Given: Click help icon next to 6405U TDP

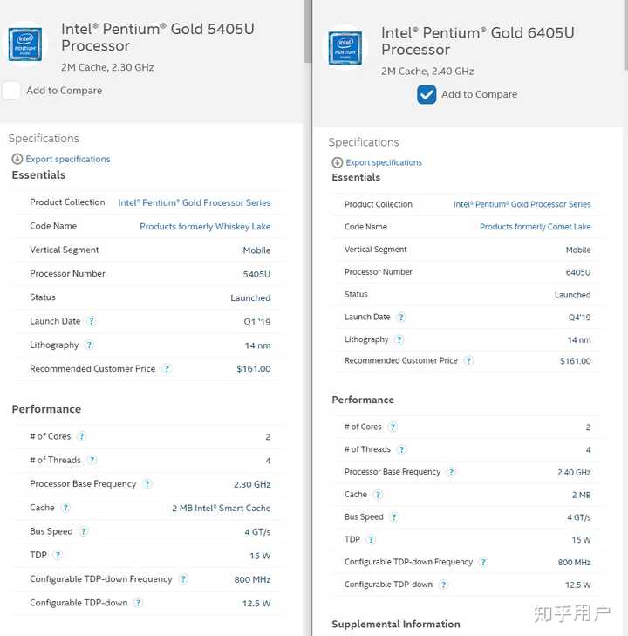Looking at the screenshot, I should (371, 539).
